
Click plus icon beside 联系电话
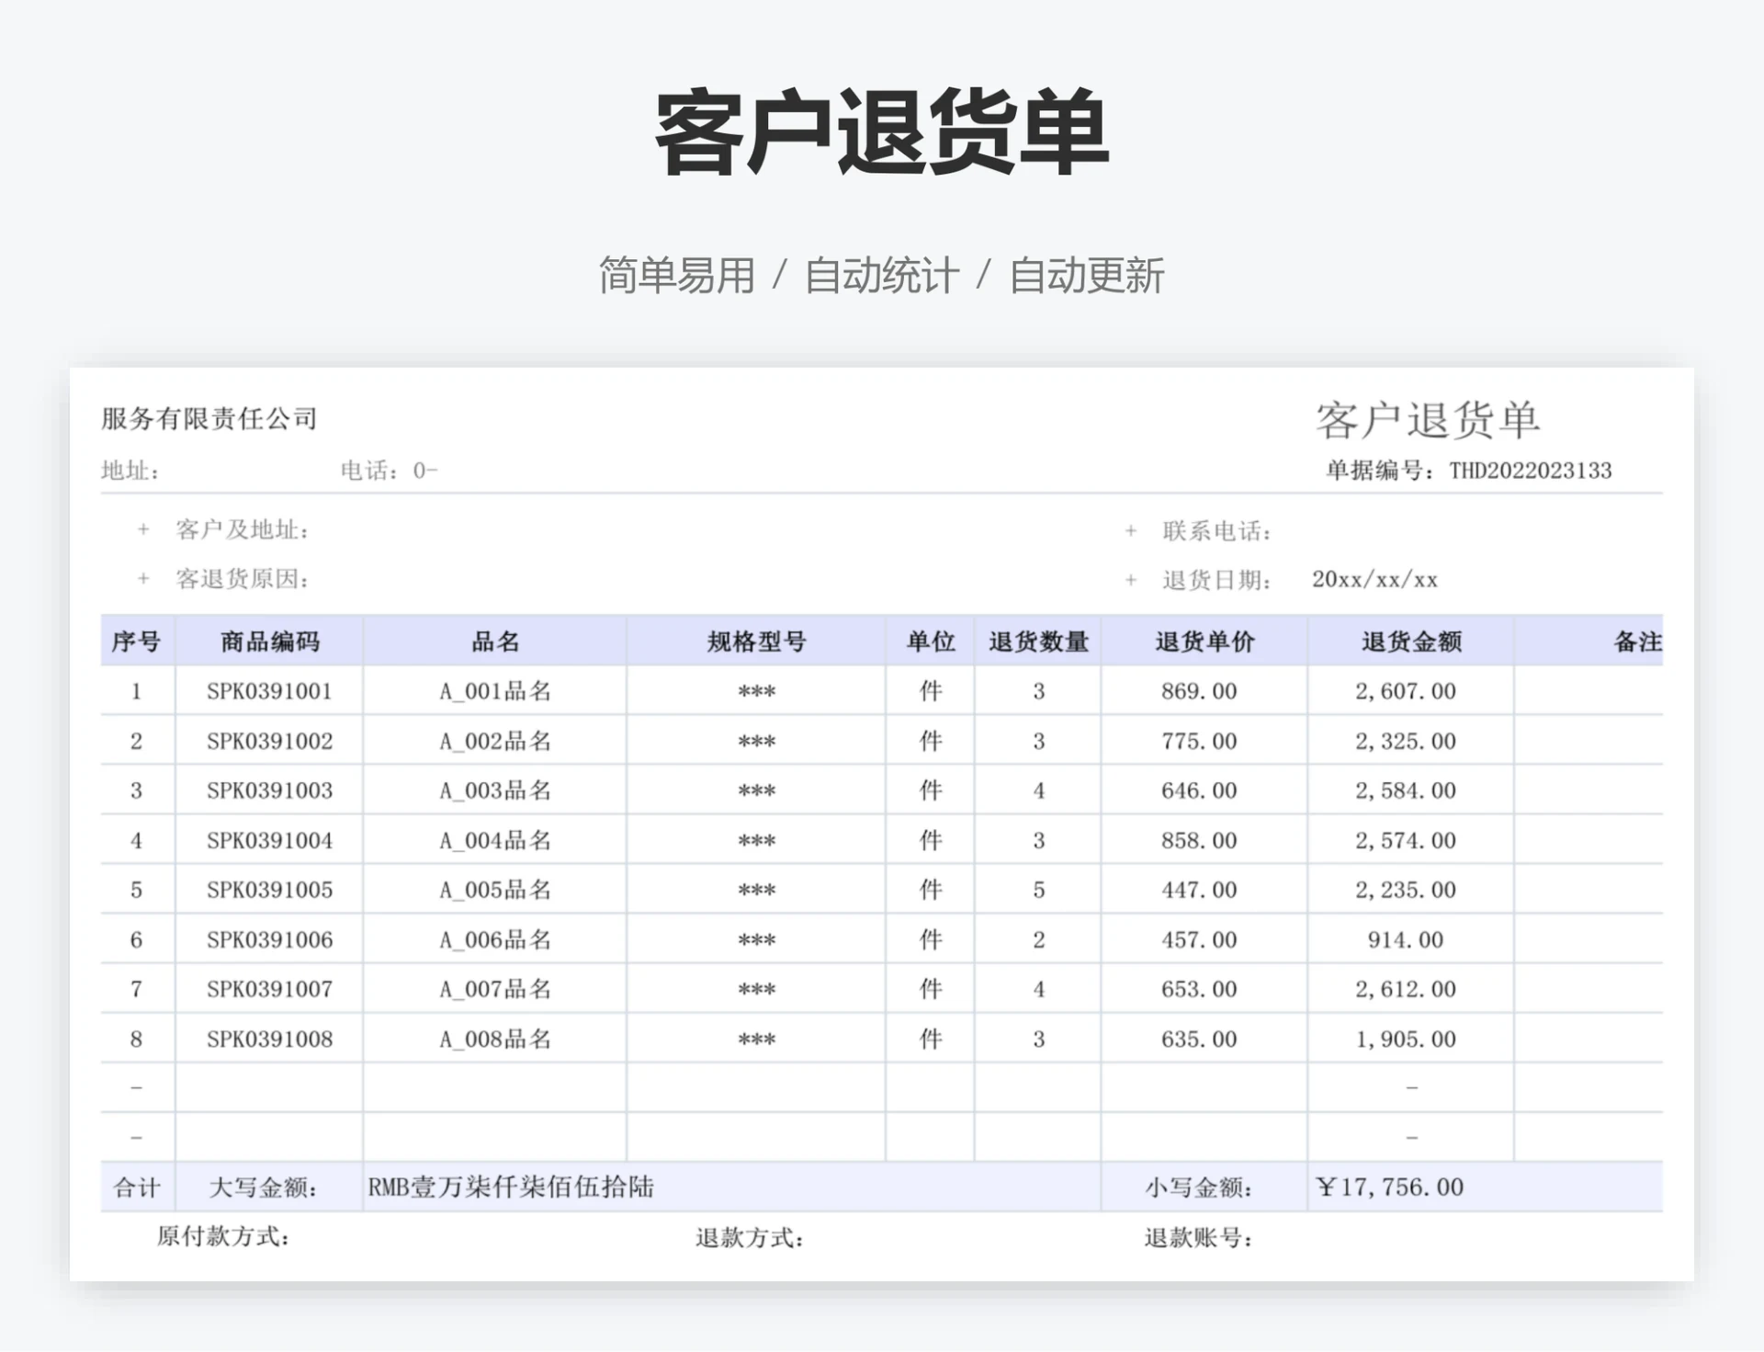(x=1131, y=531)
